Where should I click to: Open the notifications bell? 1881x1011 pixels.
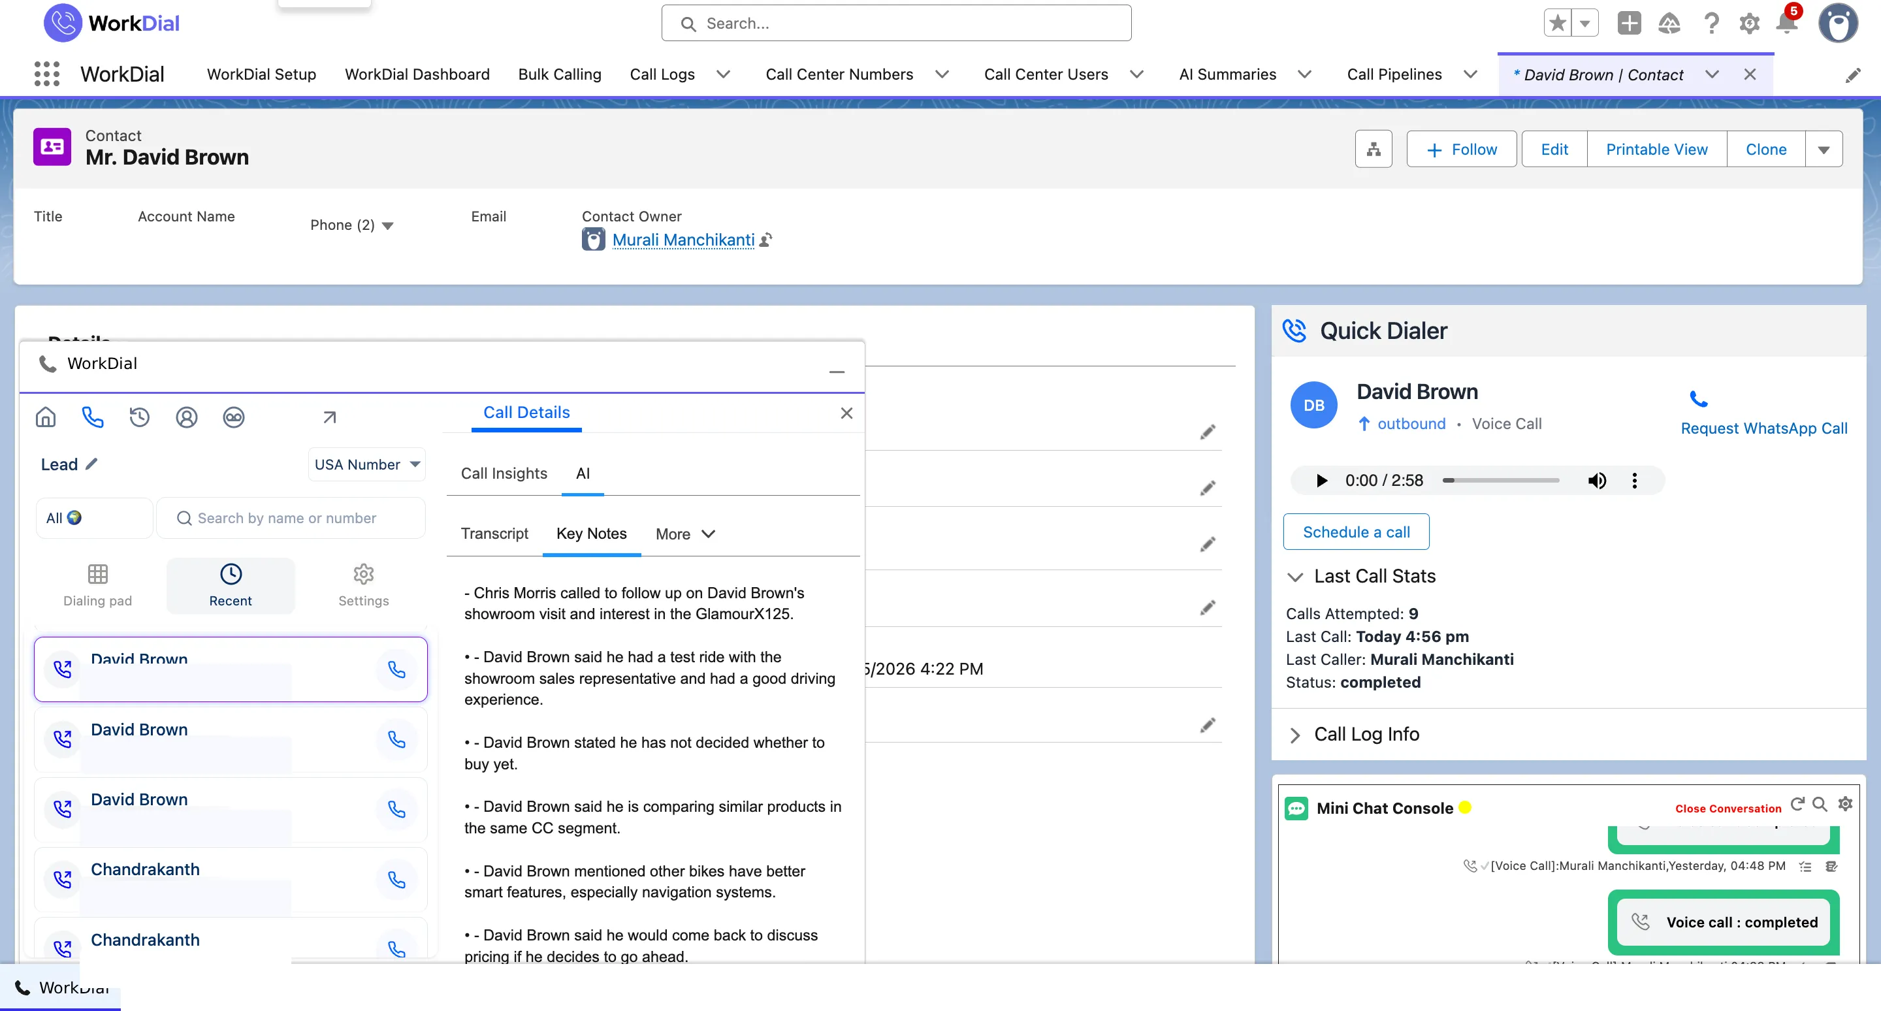(1787, 24)
